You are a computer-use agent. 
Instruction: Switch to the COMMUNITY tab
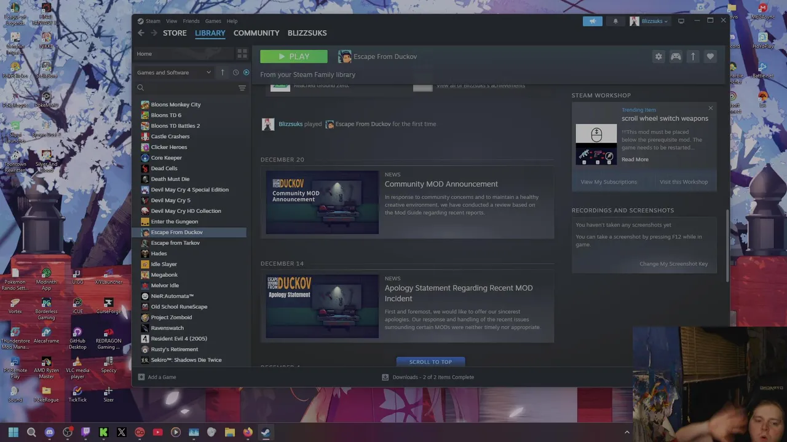coord(256,33)
